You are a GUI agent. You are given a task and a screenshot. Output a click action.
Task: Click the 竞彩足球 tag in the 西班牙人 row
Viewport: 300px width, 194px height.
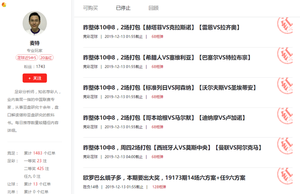click(90, 157)
